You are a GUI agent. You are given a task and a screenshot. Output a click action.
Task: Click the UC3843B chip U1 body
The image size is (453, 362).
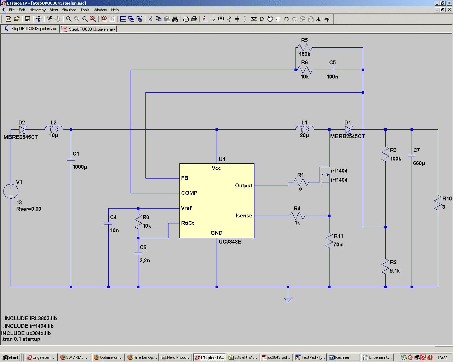point(217,200)
